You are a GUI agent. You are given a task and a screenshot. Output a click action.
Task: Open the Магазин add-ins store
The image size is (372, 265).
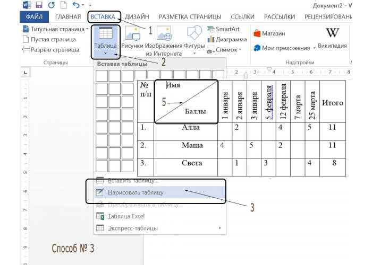[x=269, y=33]
